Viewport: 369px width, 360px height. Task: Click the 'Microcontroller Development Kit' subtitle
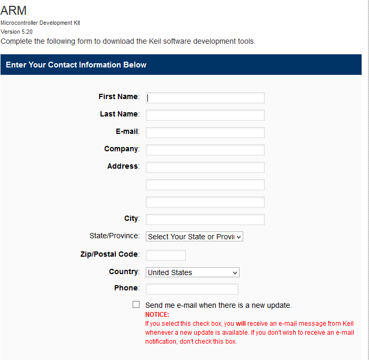40,23
